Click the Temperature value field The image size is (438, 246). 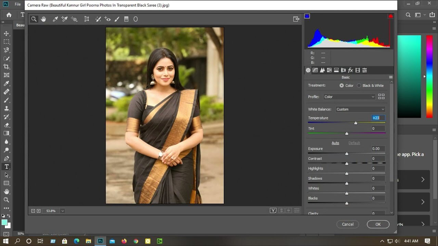(378, 118)
